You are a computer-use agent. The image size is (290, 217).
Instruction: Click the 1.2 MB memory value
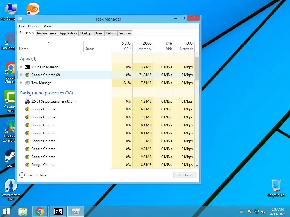coord(146,101)
